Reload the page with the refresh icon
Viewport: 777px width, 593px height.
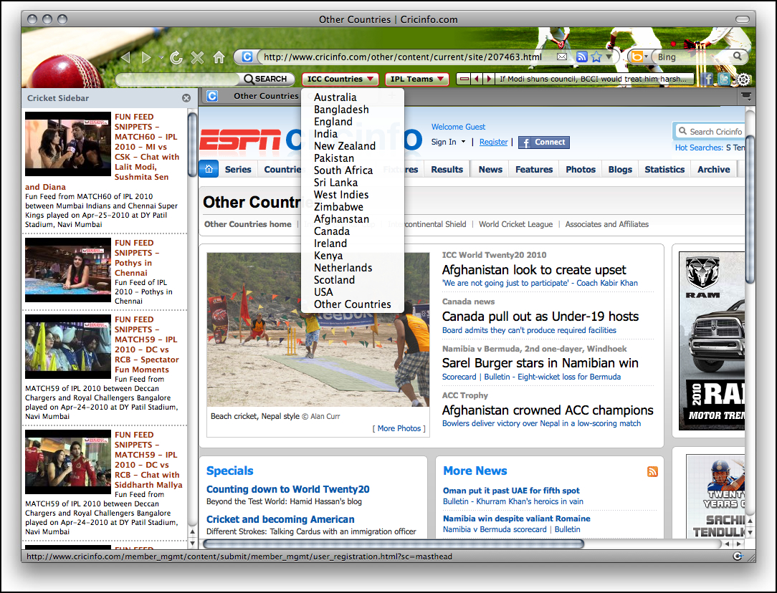click(176, 57)
